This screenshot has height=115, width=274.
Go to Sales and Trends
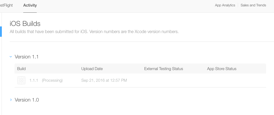[253, 5]
